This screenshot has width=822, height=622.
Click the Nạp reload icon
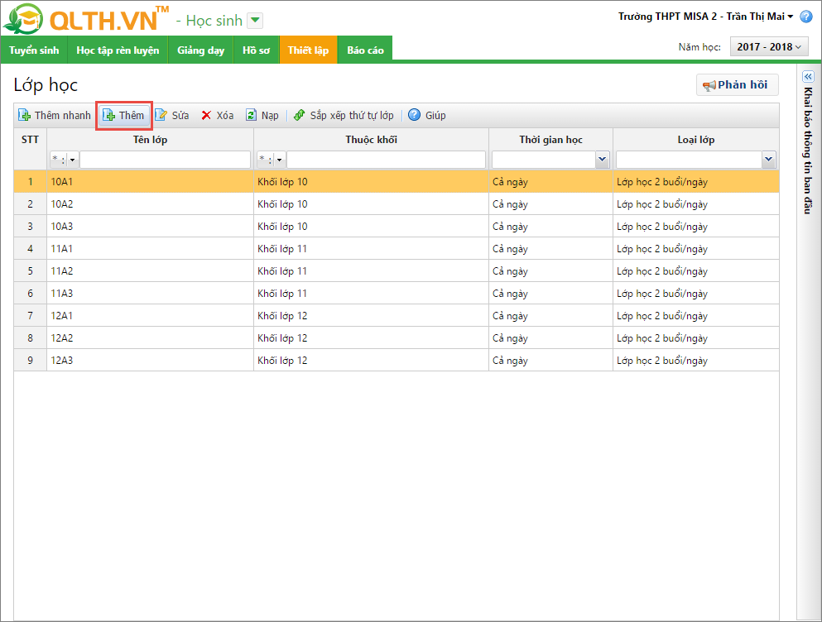[x=251, y=115]
